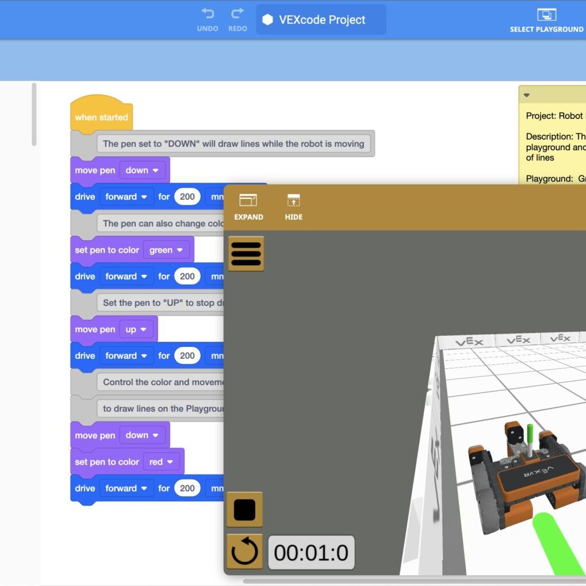Click the comment 'Control the color and'
The height and width of the screenshot is (586, 586).
click(160, 382)
